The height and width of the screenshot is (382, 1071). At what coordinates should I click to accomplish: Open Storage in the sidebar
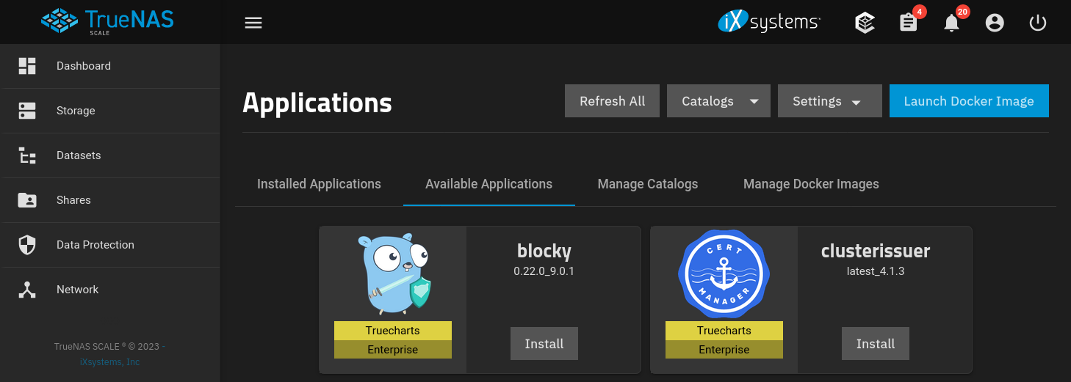pyautogui.click(x=110, y=111)
